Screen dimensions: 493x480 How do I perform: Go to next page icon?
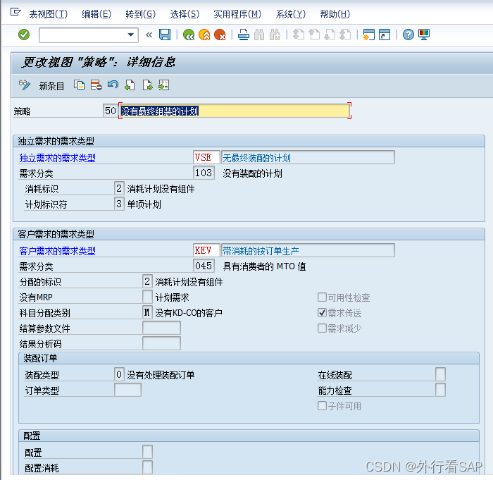[x=330, y=35]
